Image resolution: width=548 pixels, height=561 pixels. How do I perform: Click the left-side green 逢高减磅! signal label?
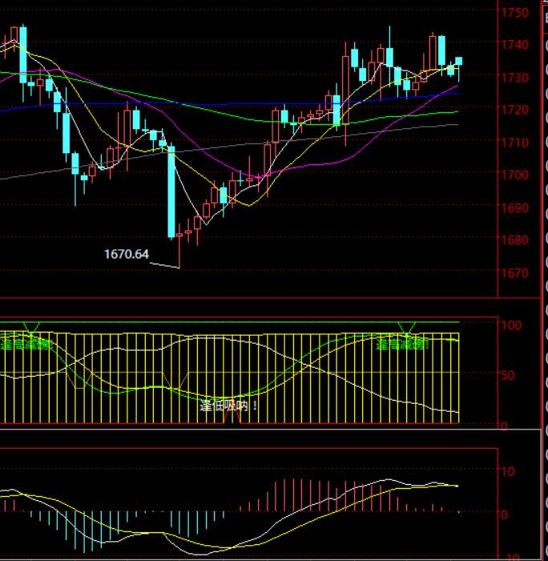tap(26, 345)
